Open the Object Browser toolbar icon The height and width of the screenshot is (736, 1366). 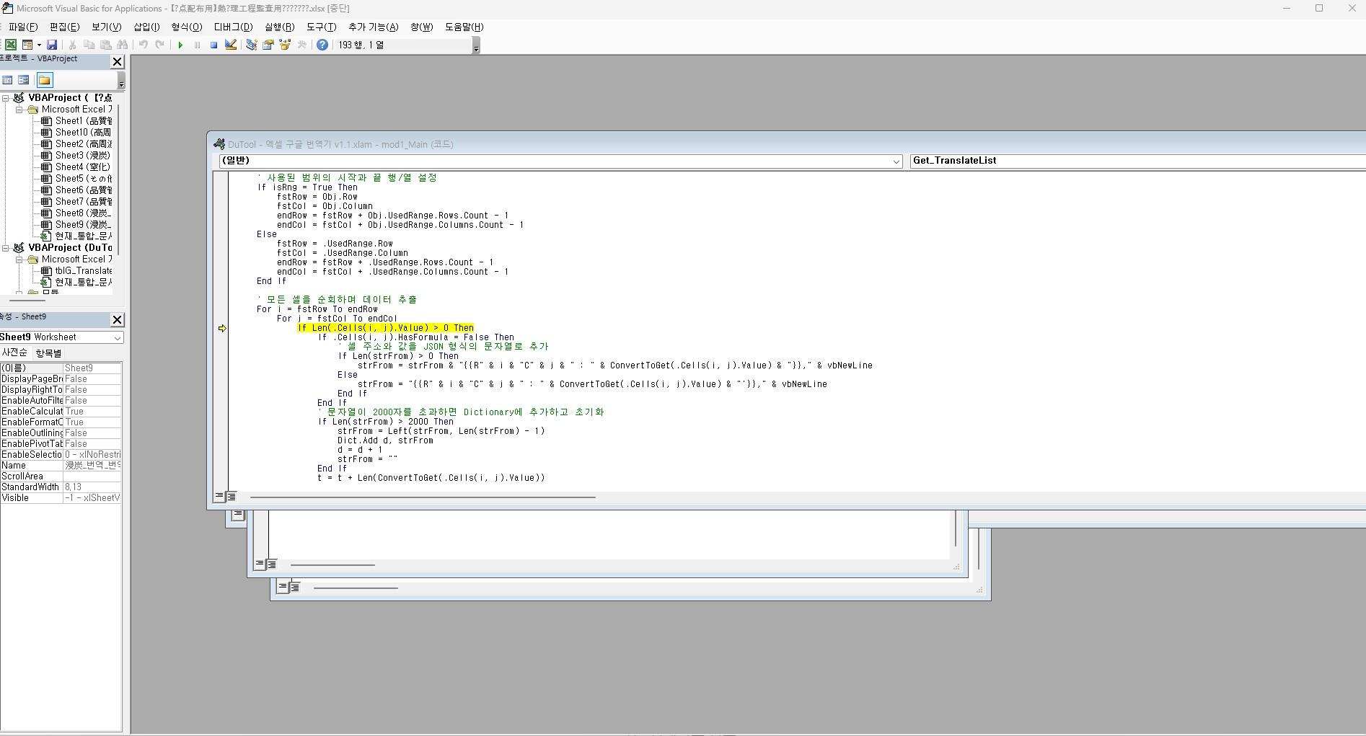(285, 45)
